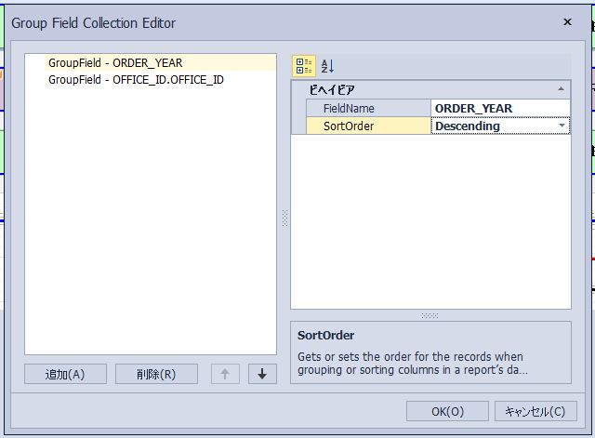Click the move up arrow button
This screenshot has width=595, height=438.
coord(225,374)
